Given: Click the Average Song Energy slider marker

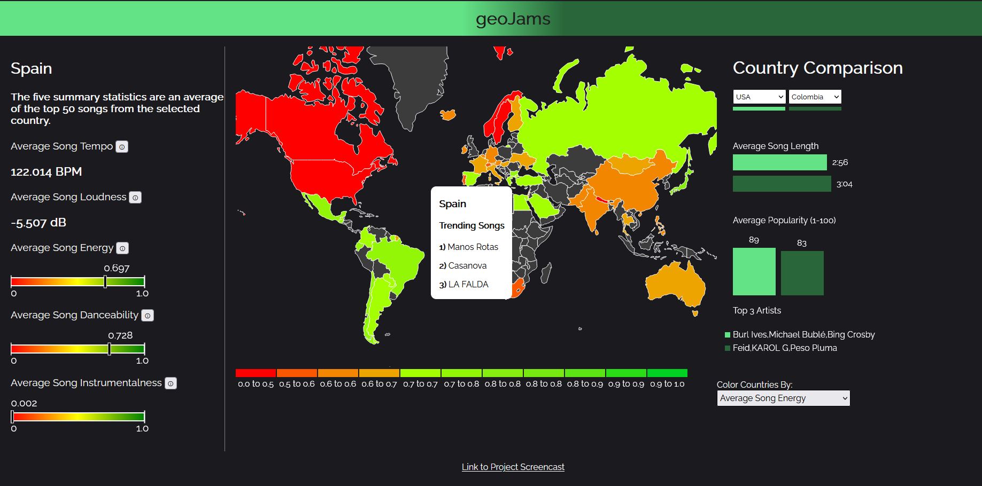Looking at the screenshot, I should [x=105, y=281].
